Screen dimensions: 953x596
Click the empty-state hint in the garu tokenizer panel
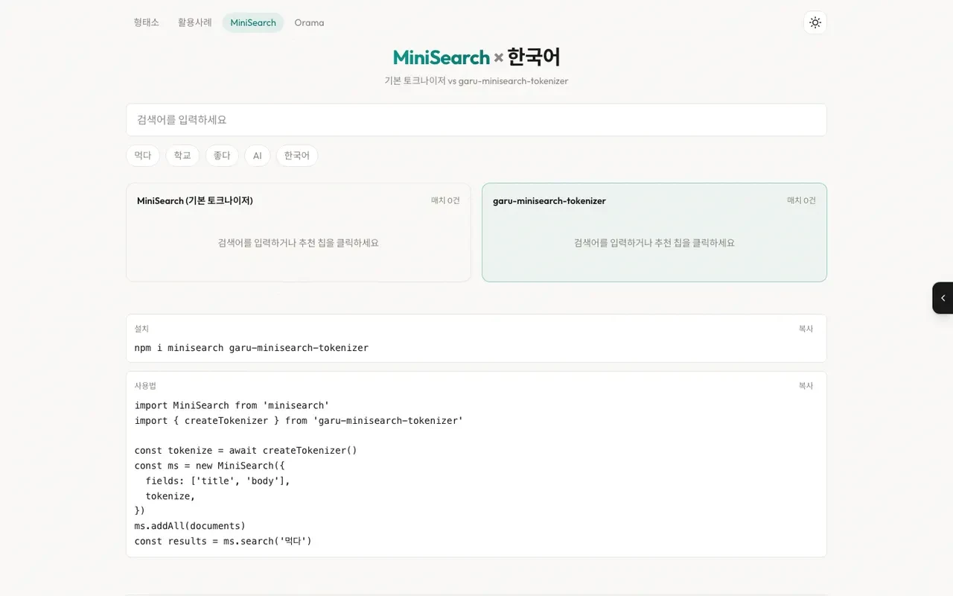tap(654, 243)
